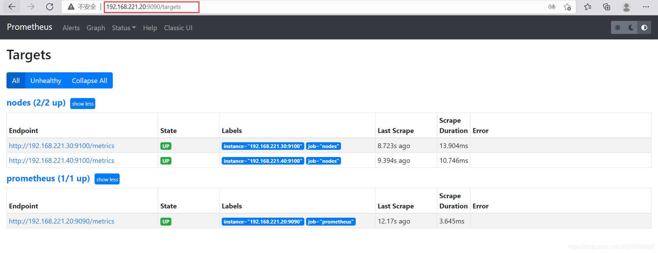Click the Collapse All button
This screenshot has width=658, height=253.
click(89, 81)
